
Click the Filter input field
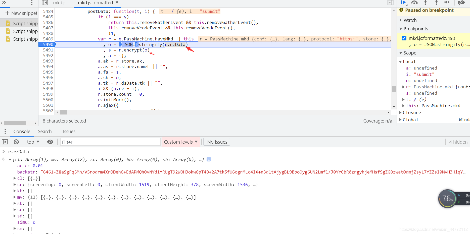click(110, 142)
